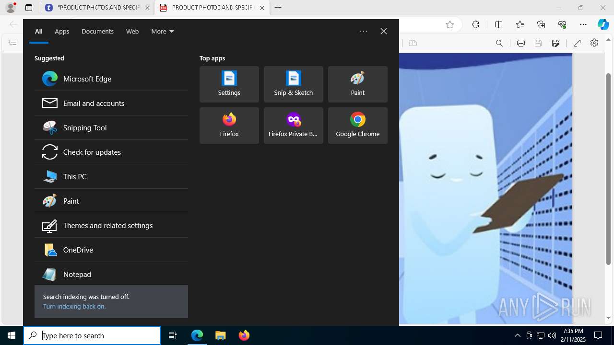Print the PDF document
This screenshot has height=345, width=614.
pos(521,43)
